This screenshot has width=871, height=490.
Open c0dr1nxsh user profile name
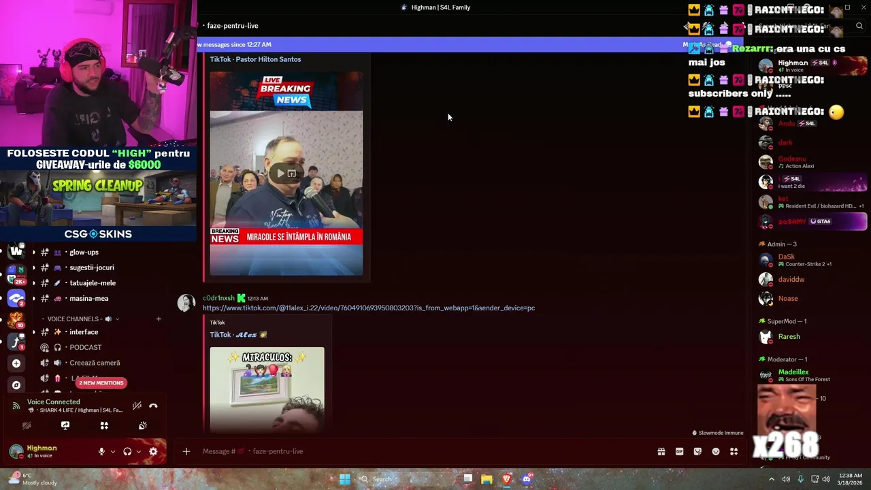218,298
